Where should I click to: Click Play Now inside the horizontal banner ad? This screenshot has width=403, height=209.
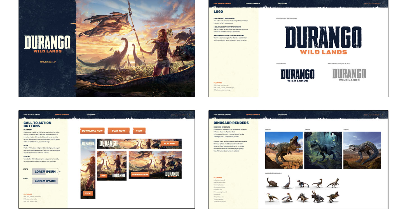click(169, 144)
